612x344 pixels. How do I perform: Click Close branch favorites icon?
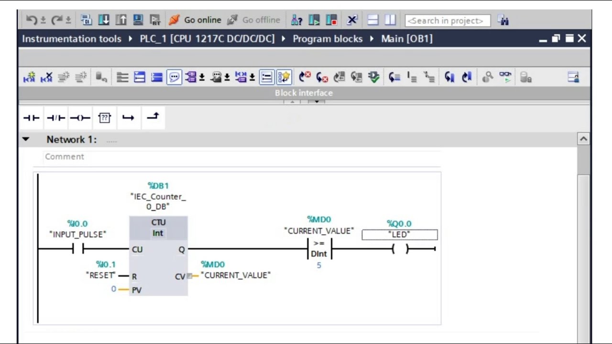(x=153, y=117)
